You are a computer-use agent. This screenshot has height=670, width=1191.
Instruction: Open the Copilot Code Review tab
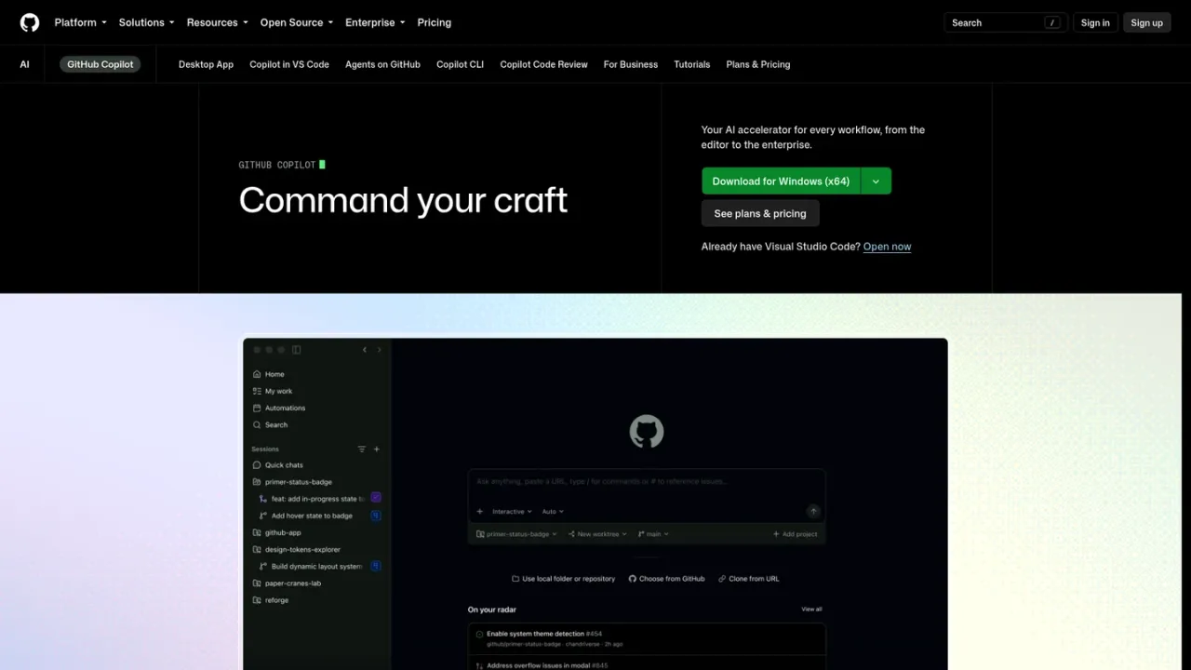[543, 64]
